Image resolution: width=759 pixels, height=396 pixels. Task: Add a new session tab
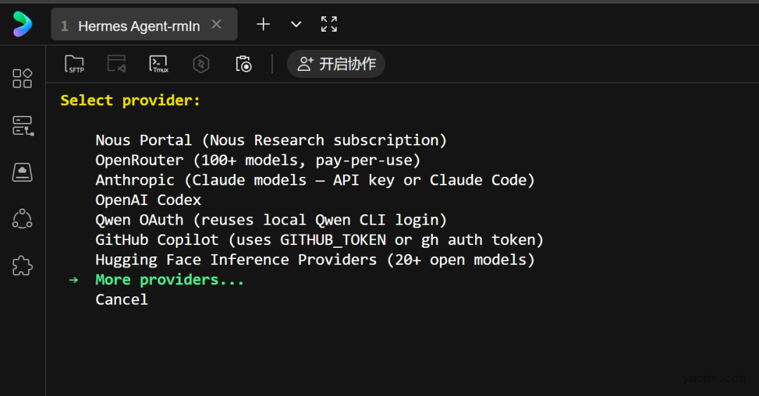point(263,25)
